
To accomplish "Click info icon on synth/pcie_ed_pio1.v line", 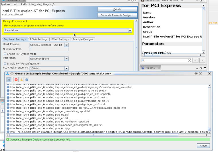I will 8,101.
